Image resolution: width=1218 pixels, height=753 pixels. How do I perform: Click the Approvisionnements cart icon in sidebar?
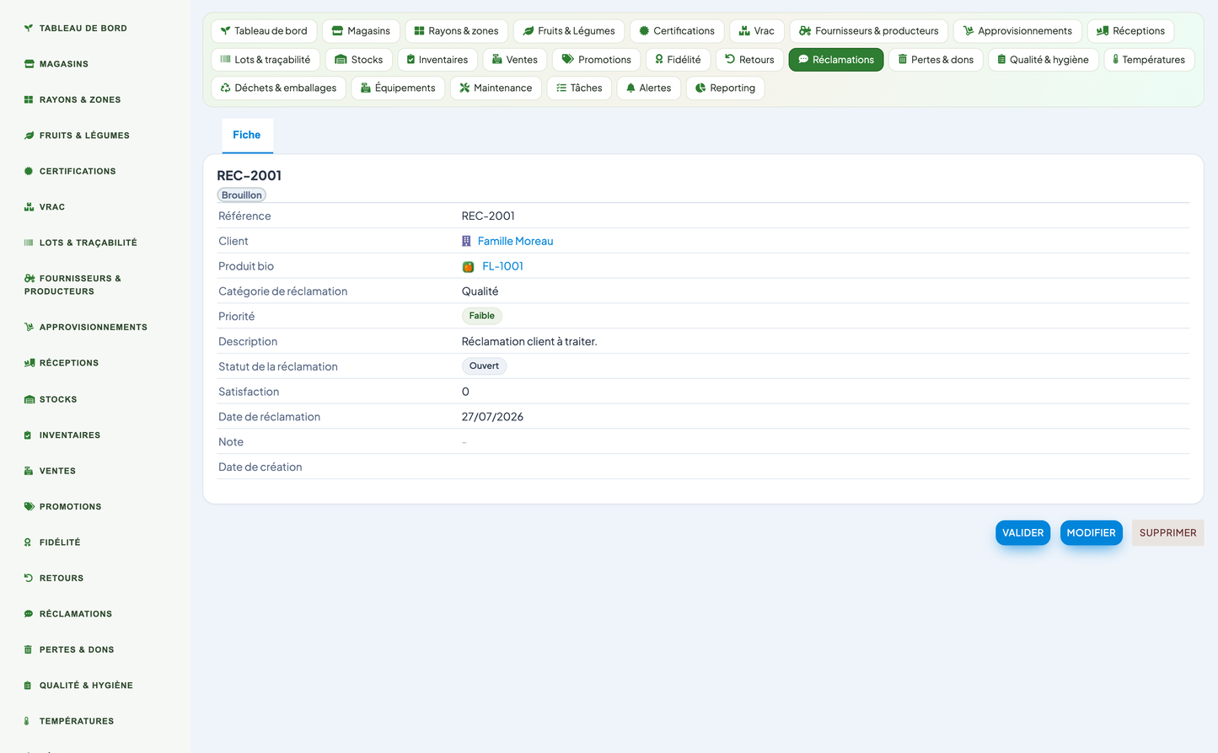click(x=29, y=327)
